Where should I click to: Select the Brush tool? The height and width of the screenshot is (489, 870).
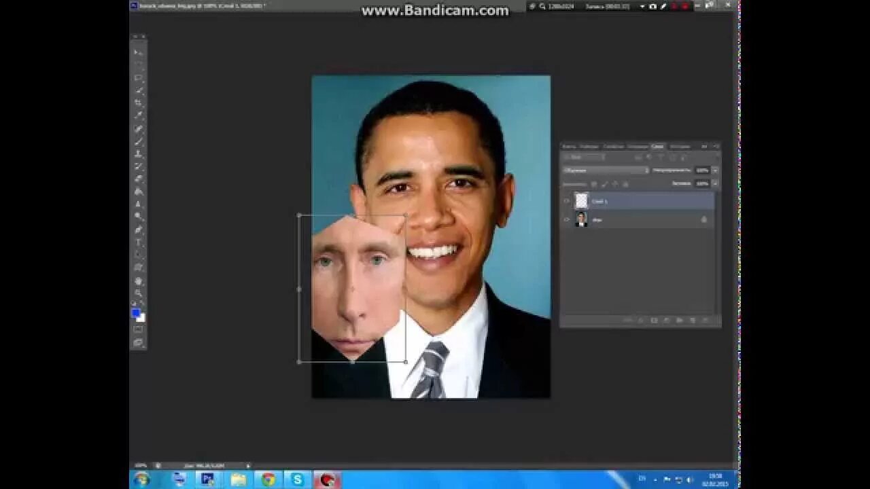click(x=138, y=141)
